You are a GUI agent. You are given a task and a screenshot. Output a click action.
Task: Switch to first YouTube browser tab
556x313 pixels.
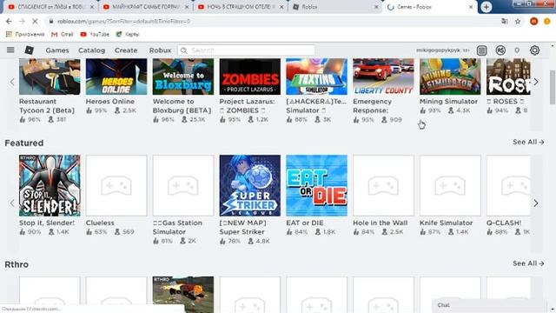tap(51, 7)
